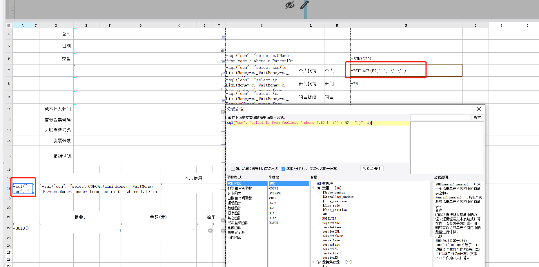Screen dimensions: 539x267
Task: Click the 检查合法性 button
Action: tap(372, 168)
